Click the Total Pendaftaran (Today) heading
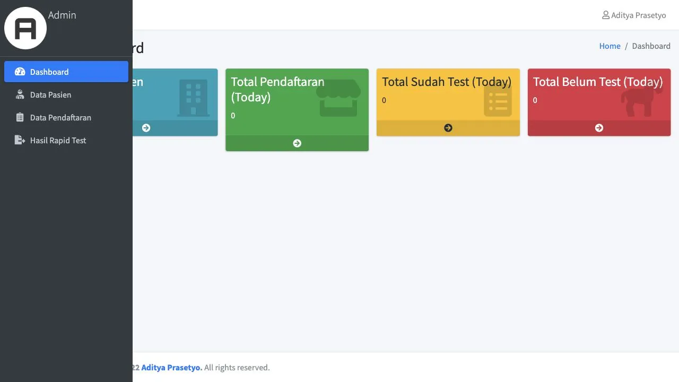The width and height of the screenshot is (679, 382). click(277, 90)
